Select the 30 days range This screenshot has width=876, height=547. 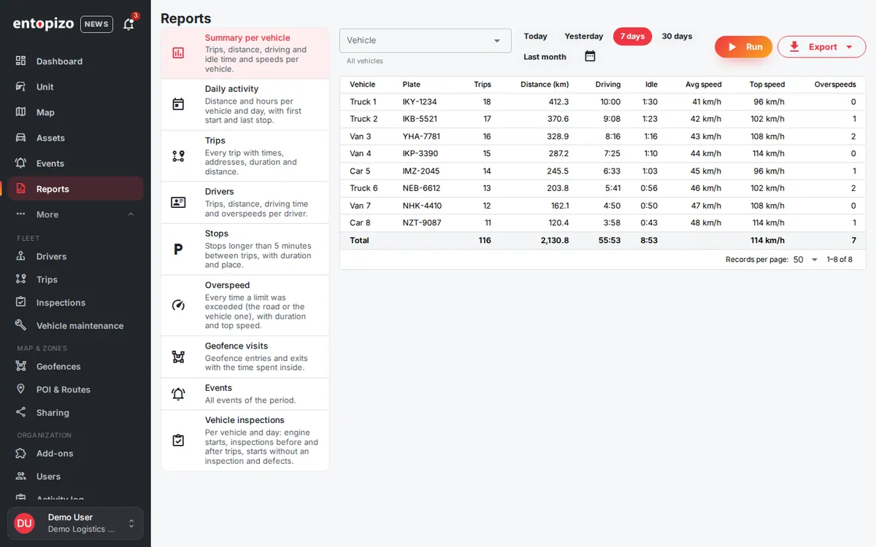point(677,36)
